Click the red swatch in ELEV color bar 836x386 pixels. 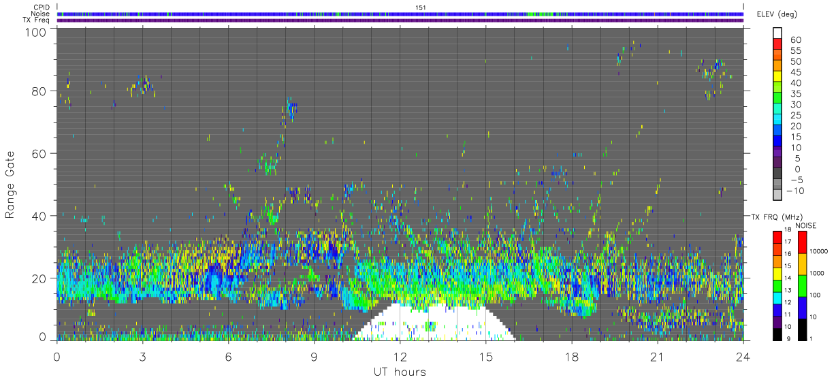pyautogui.click(x=779, y=44)
